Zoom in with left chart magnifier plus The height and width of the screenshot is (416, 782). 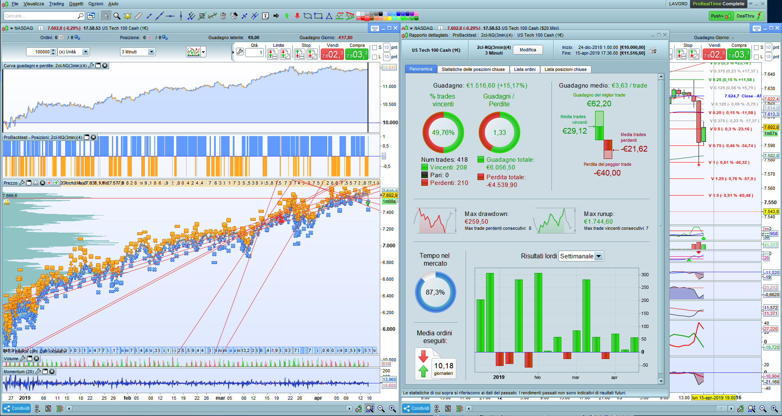point(392,408)
